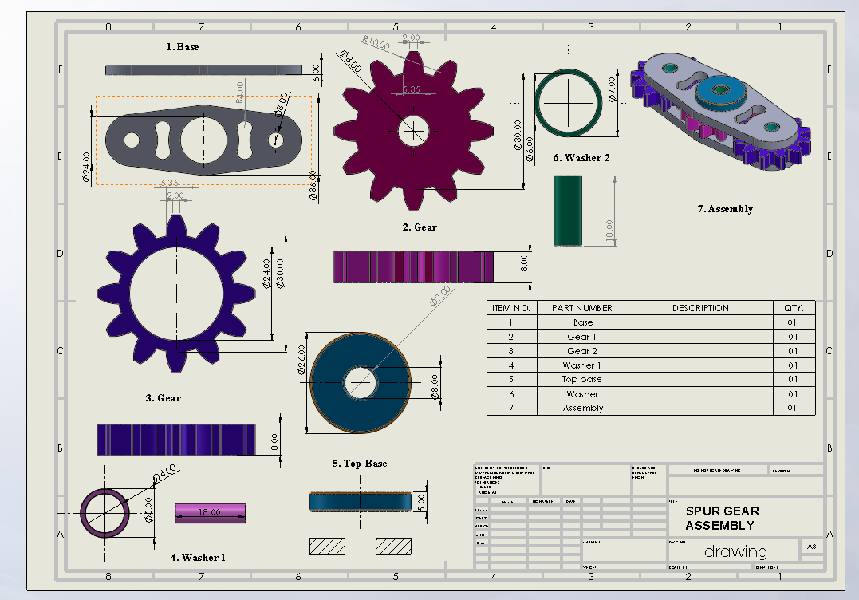Click the 'SPUR GEAR ASSEMBLY' title text
859x600 pixels.
click(722, 519)
